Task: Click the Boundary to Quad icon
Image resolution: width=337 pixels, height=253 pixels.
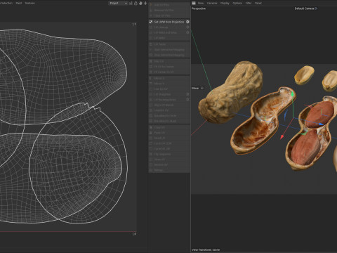Action: click(x=151, y=121)
